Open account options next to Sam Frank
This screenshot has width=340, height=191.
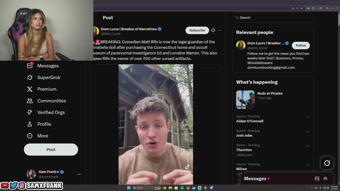[79, 174]
